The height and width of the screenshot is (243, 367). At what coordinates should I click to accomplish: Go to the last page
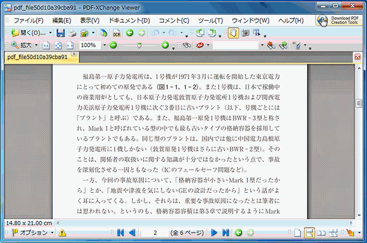[226, 233]
